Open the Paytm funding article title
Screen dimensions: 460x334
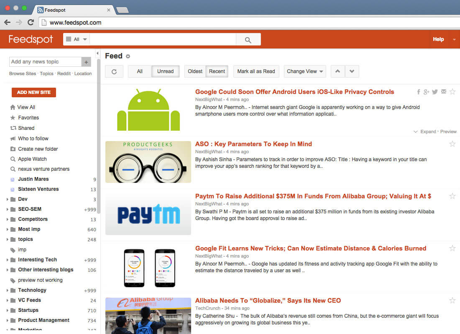[x=313, y=196]
